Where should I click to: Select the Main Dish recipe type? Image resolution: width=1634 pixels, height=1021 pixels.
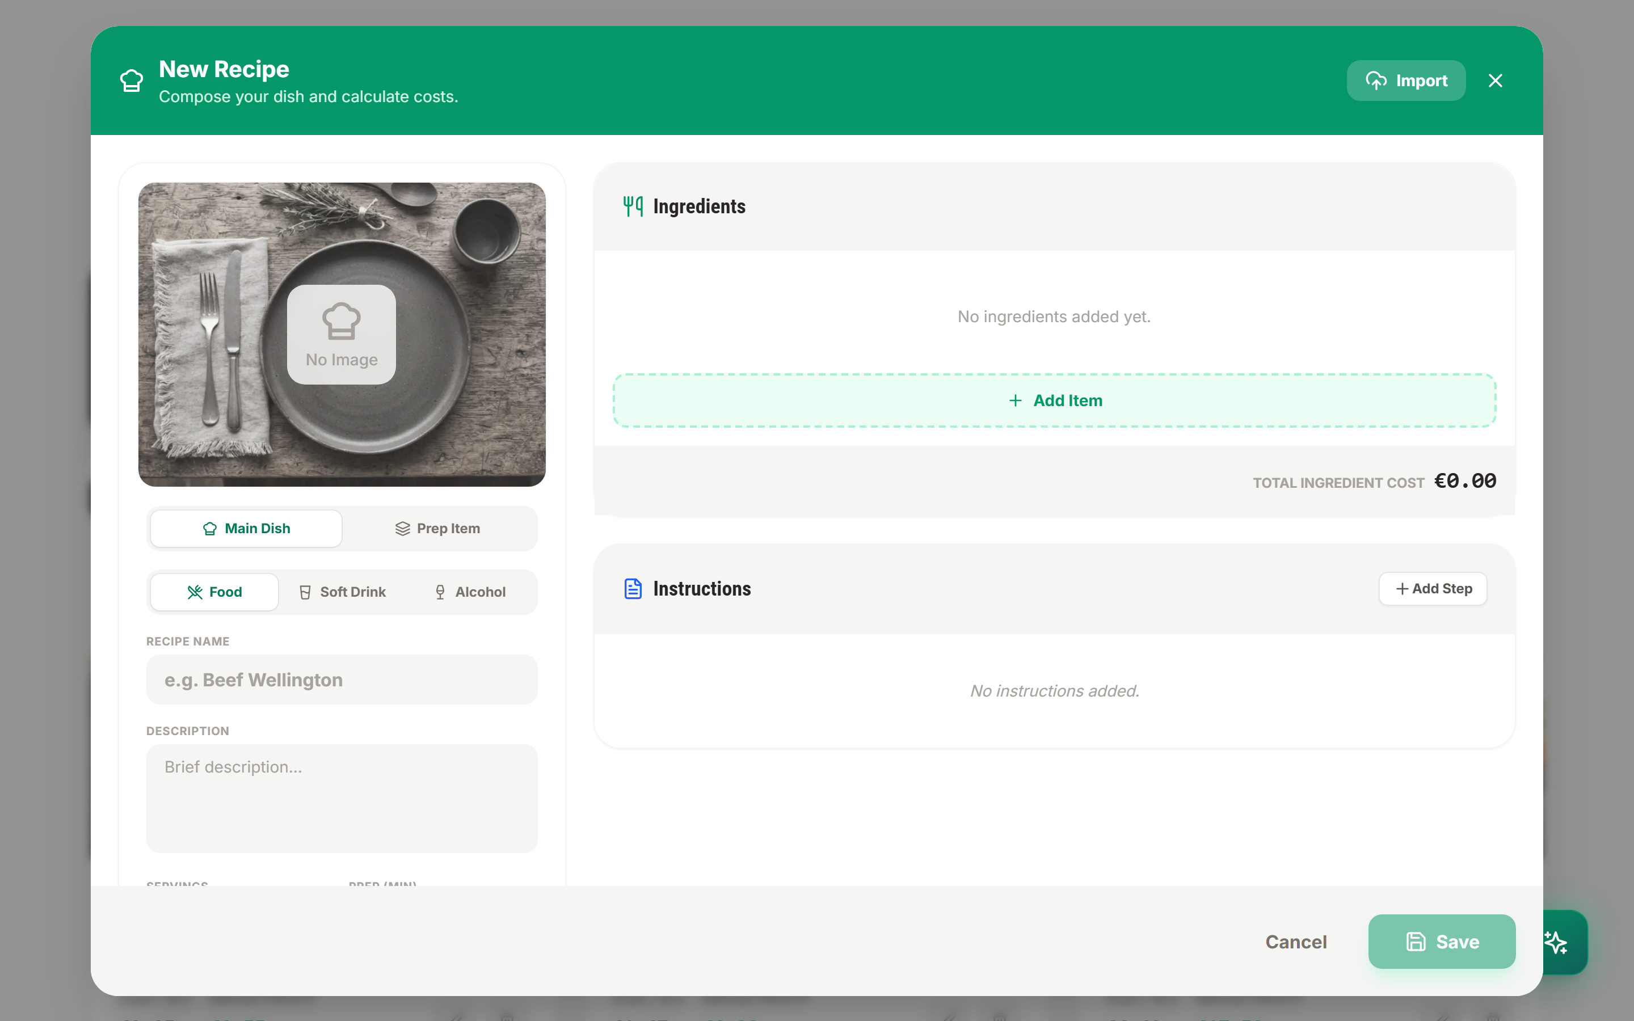coord(246,528)
